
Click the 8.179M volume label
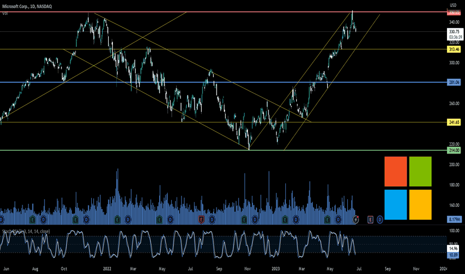pyautogui.click(x=455, y=220)
